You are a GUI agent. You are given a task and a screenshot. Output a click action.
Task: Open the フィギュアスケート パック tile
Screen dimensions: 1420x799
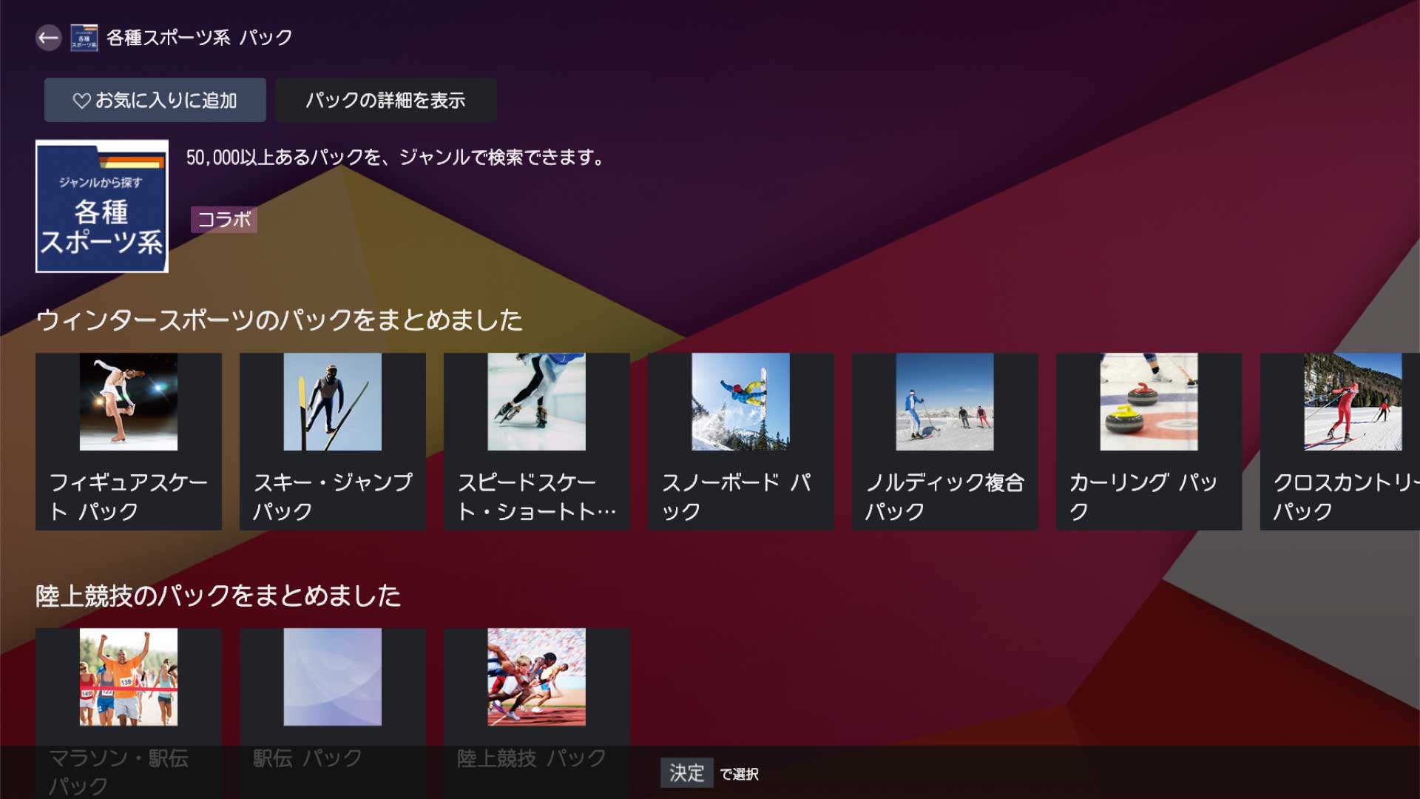pyautogui.click(x=129, y=441)
